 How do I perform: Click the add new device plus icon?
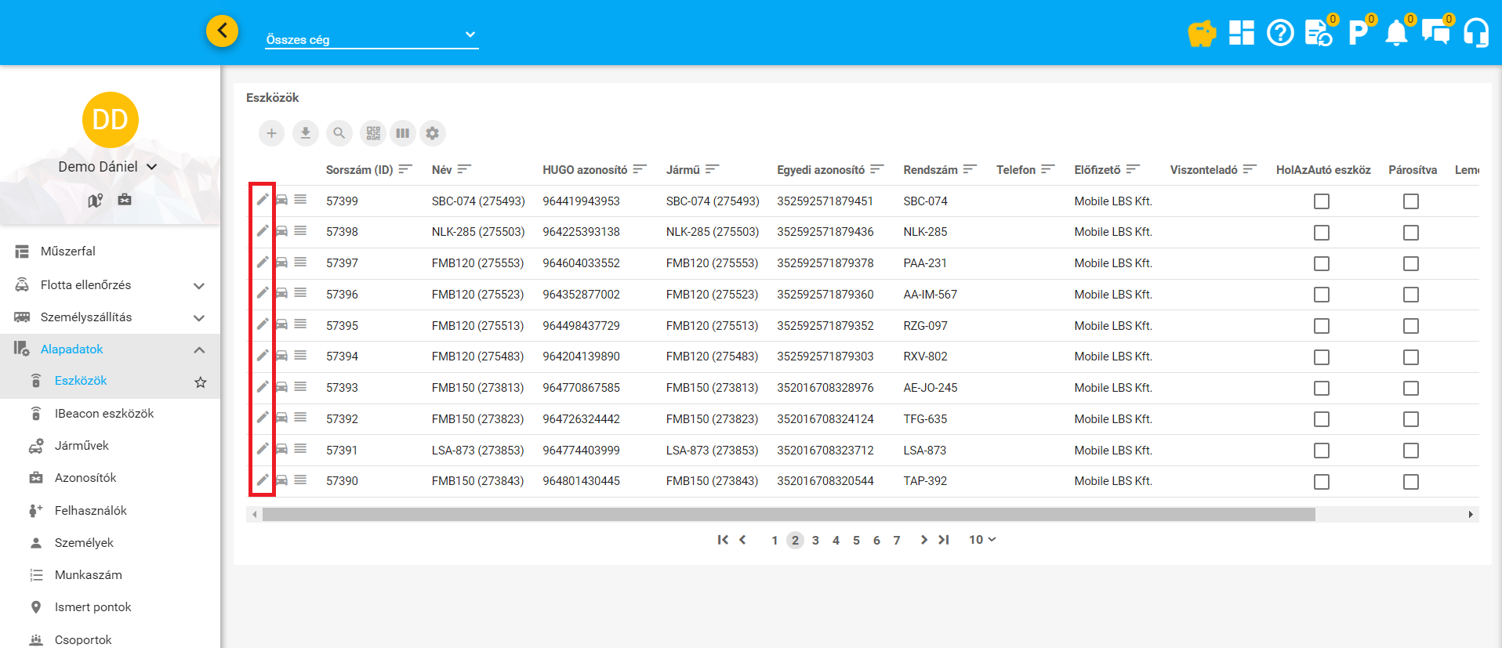pyautogui.click(x=271, y=133)
